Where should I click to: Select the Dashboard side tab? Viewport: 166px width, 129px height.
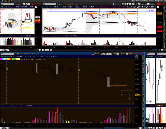[x=143, y=107]
